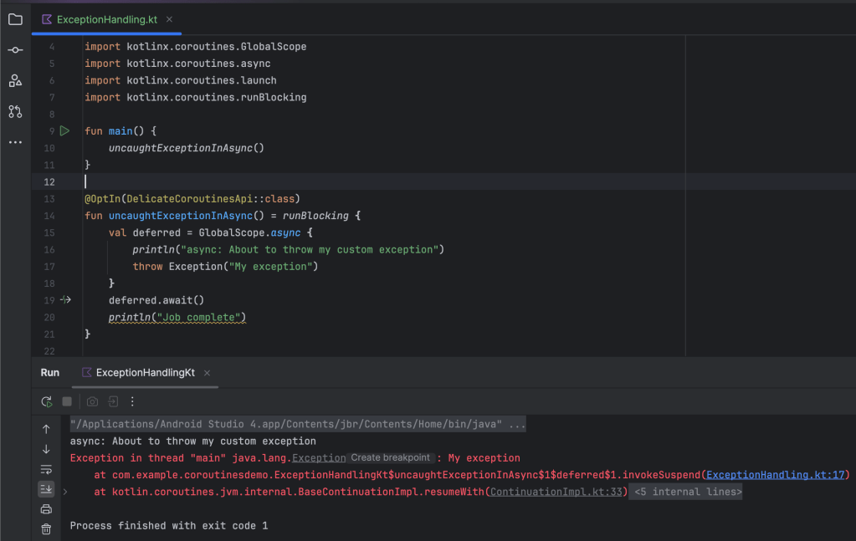Expand the 5 internal lines fold

pos(687,492)
